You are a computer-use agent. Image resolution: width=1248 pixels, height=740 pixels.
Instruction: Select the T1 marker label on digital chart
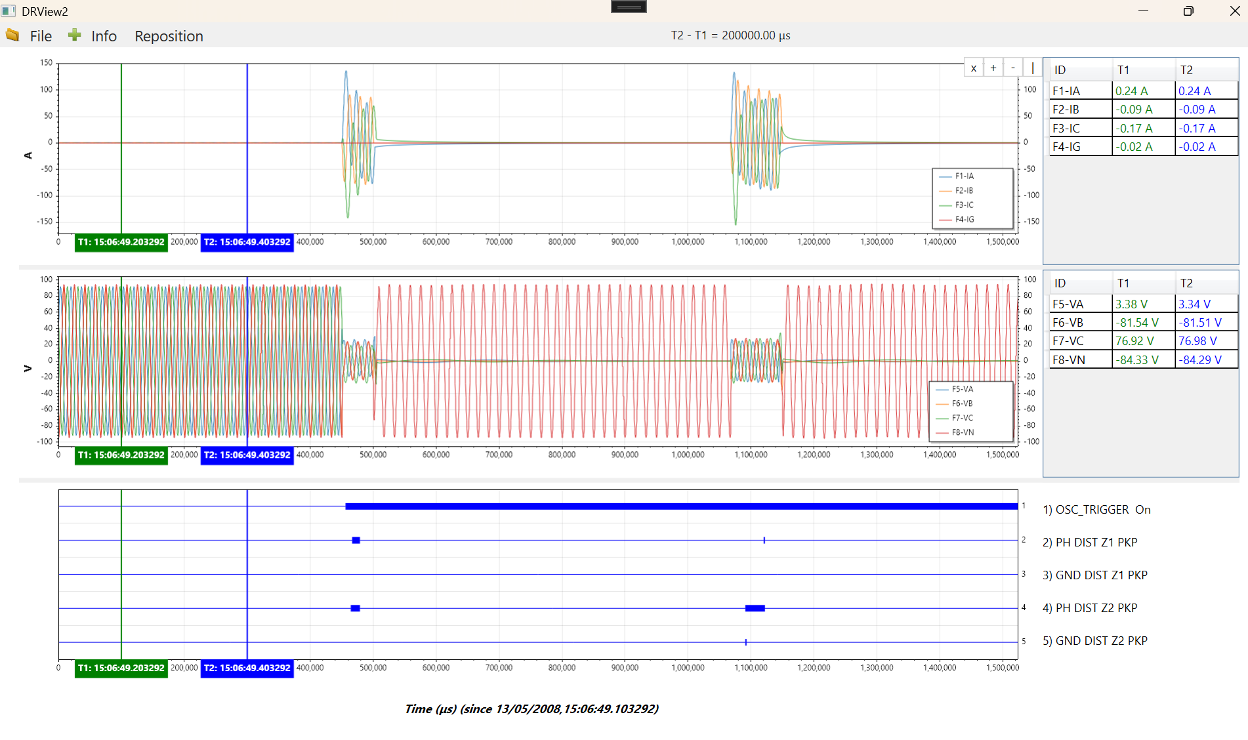tap(121, 668)
